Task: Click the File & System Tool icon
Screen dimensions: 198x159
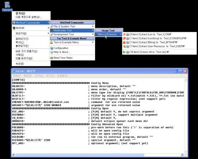Action: point(52,26)
